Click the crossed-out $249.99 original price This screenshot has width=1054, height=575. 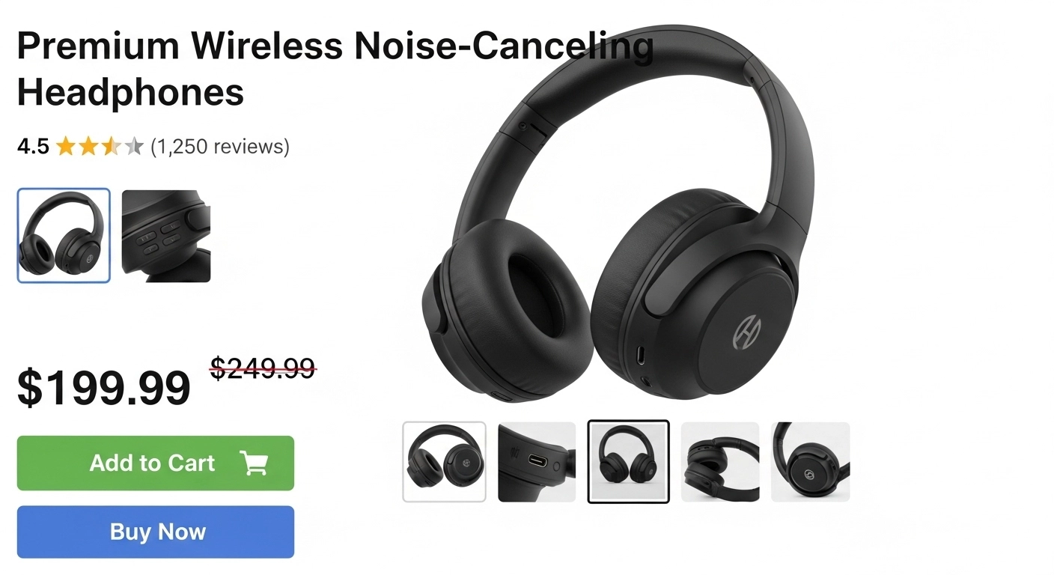pyautogui.click(x=263, y=368)
